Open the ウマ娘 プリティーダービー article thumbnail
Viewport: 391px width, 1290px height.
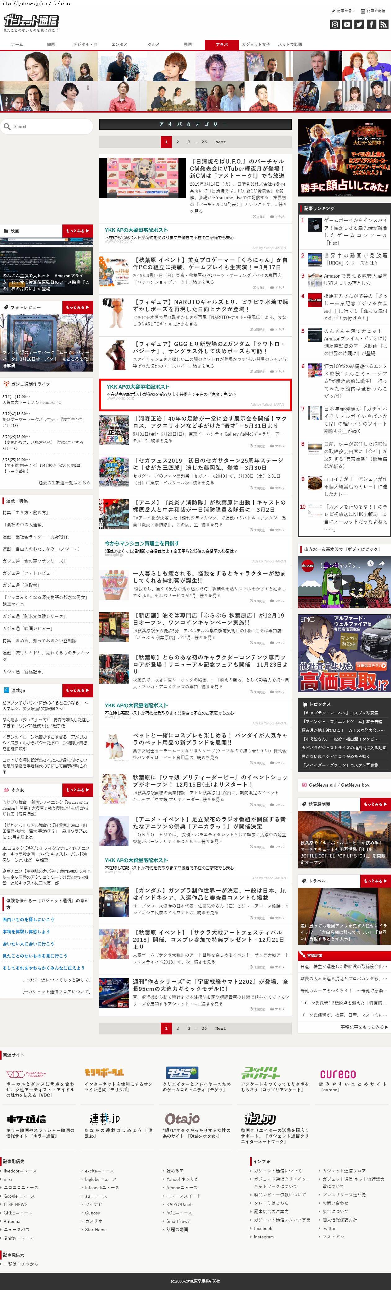(x=115, y=789)
